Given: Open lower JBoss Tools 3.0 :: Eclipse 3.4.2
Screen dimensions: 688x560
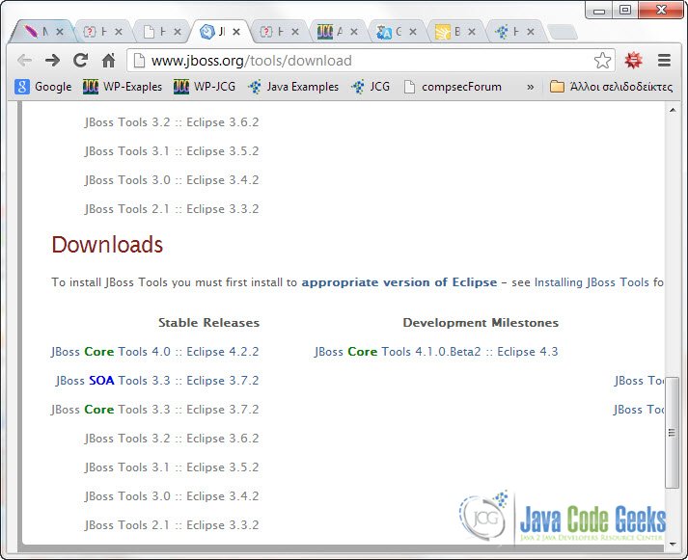Looking at the screenshot, I should (172, 496).
